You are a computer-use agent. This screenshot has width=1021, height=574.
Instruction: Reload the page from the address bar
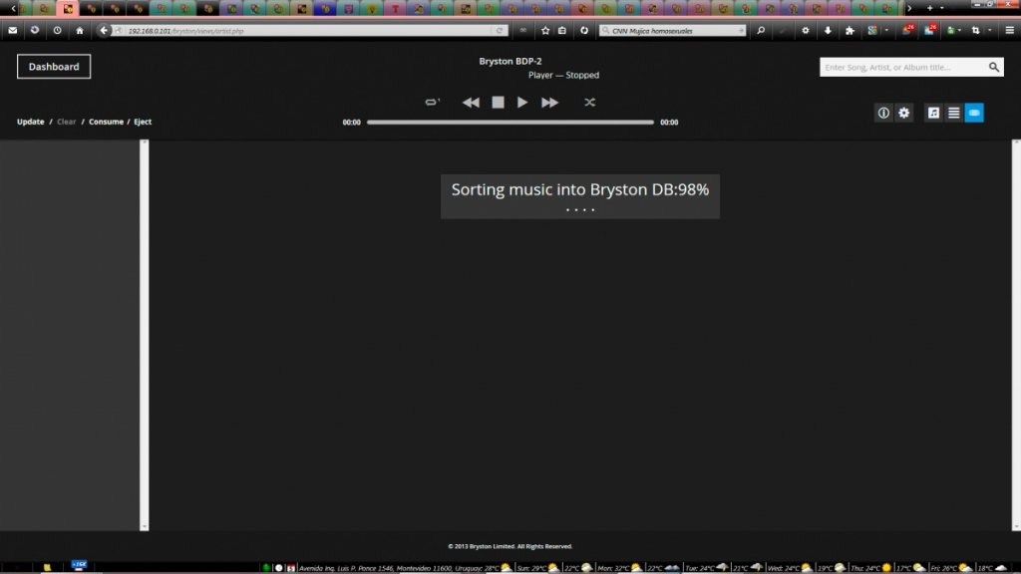tap(500, 31)
